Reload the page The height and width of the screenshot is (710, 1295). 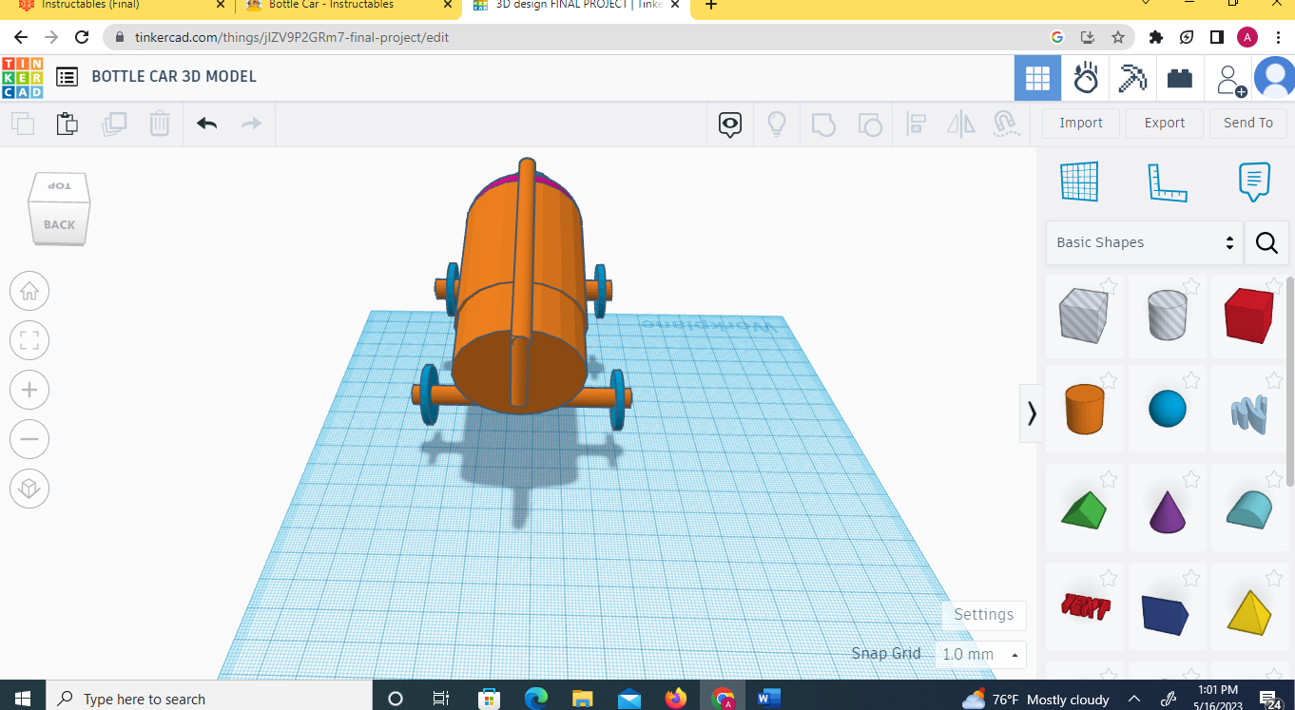coord(82,37)
